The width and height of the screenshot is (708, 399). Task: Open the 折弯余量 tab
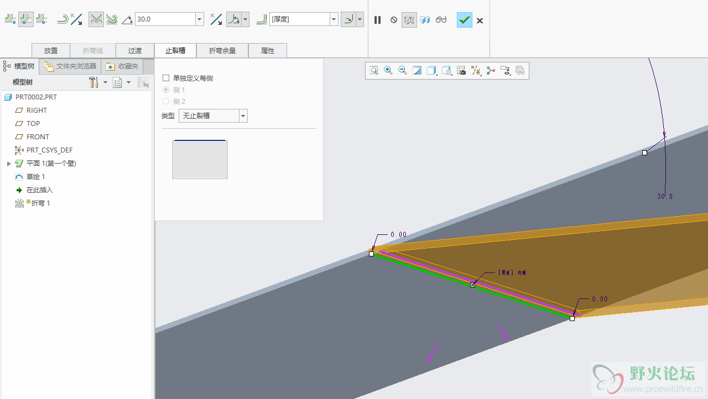[222, 50]
